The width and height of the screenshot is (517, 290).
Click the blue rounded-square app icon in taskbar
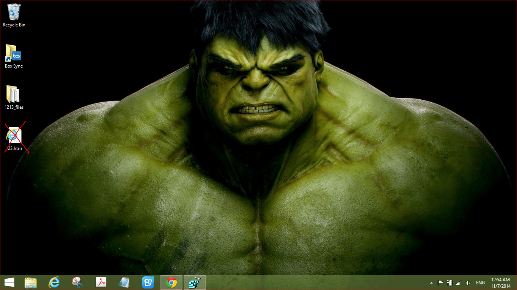click(x=148, y=282)
